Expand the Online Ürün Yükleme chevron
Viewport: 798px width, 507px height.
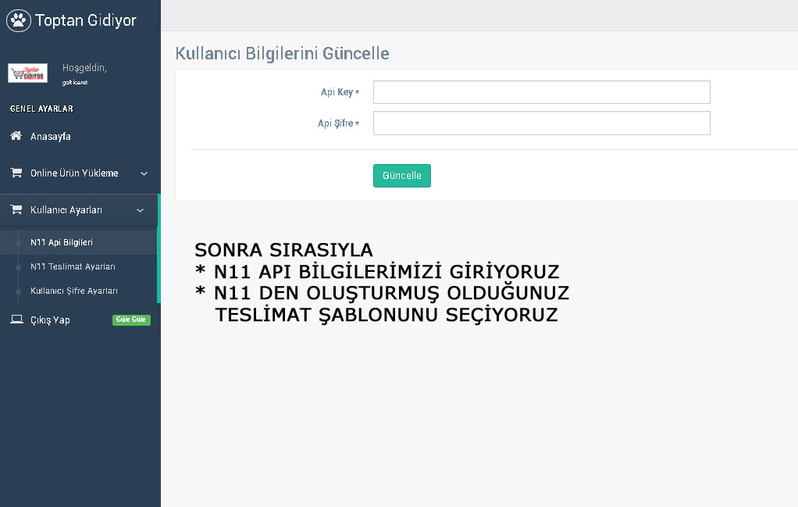coord(144,173)
